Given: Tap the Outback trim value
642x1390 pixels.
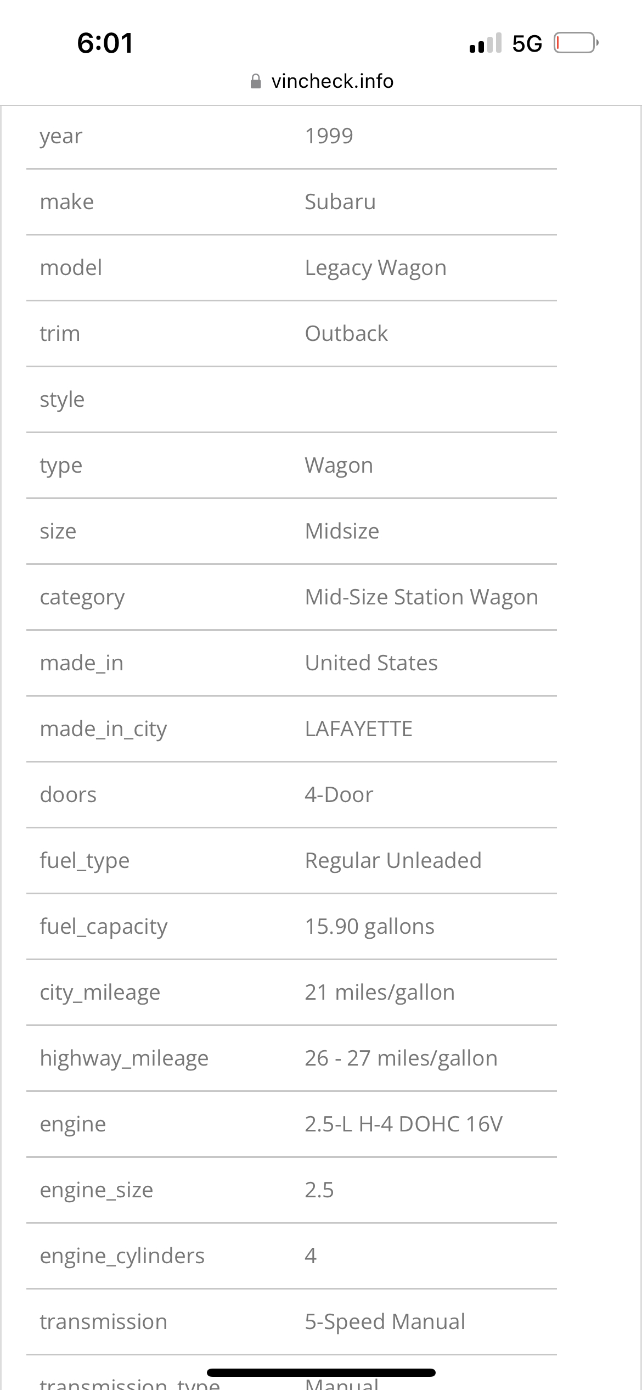Looking at the screenshot, I should (x=346, y=334).
